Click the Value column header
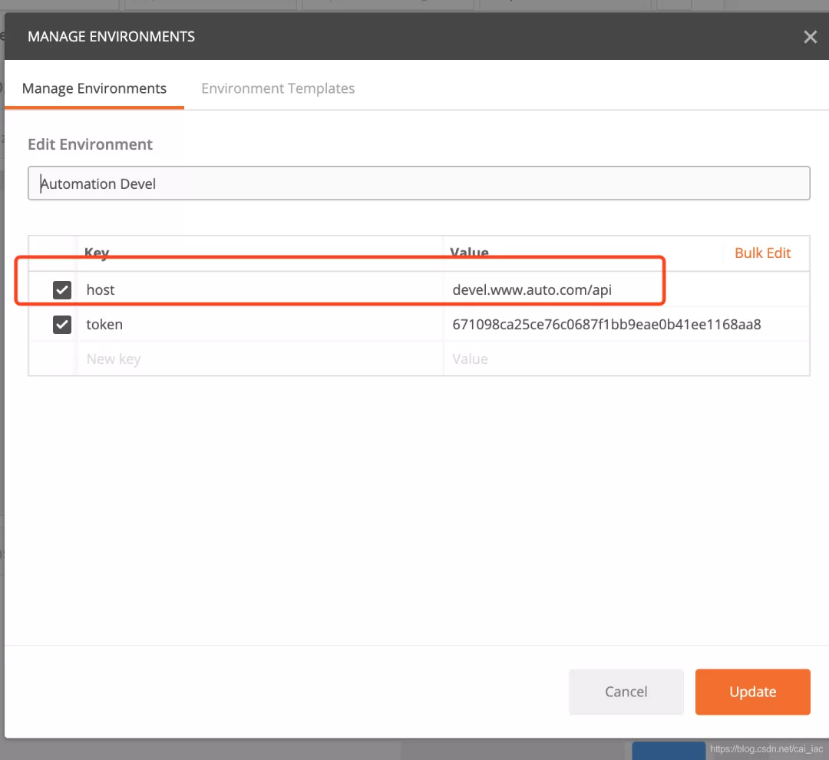Viewport: 829px width, 760px height. pos(469,253)
